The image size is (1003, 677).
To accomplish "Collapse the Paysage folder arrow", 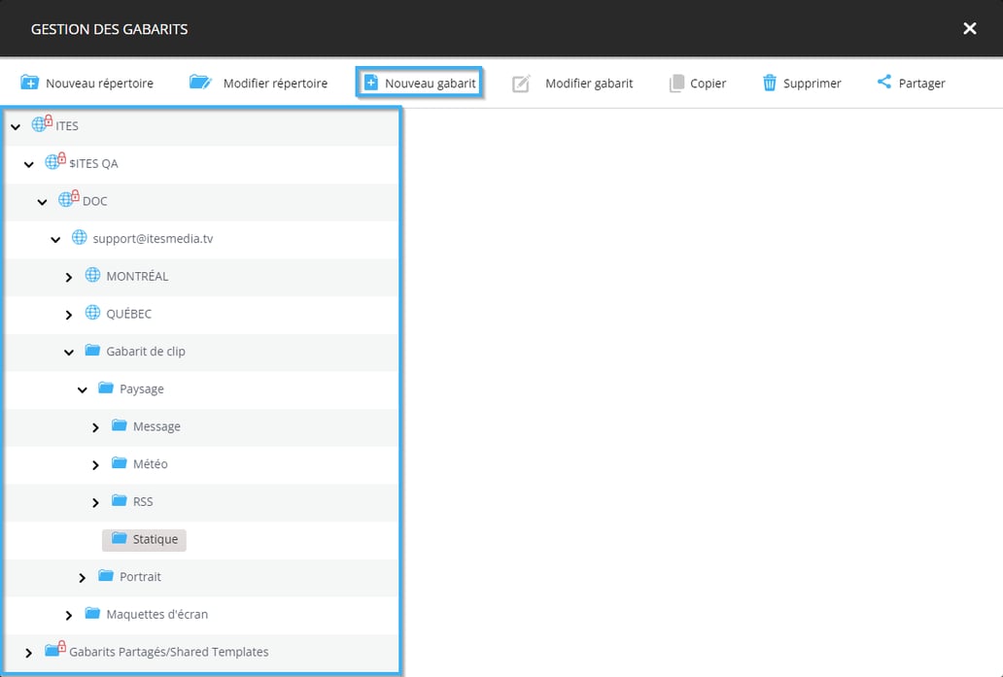I will point(83,390).
